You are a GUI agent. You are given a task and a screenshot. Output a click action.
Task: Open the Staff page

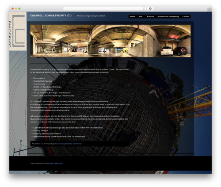pos(141,16)
